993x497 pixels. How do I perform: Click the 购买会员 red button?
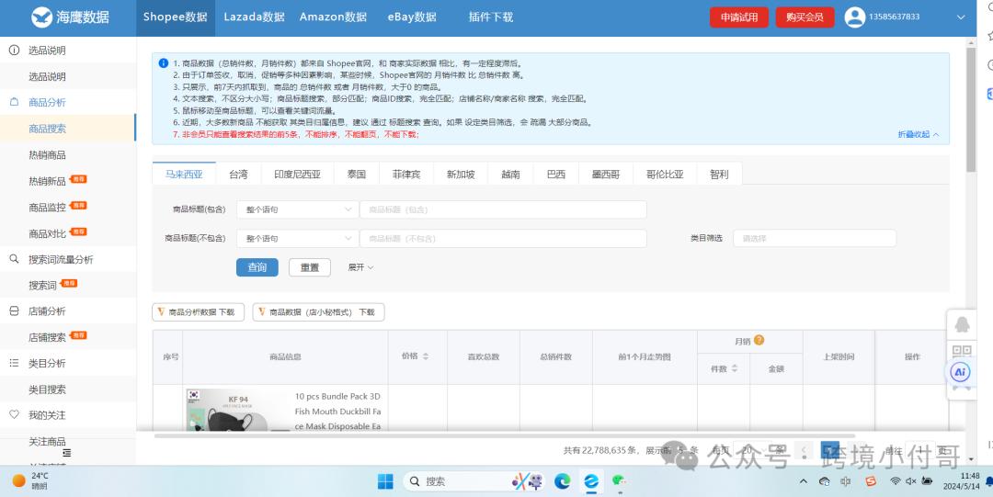tap(805, 17)
